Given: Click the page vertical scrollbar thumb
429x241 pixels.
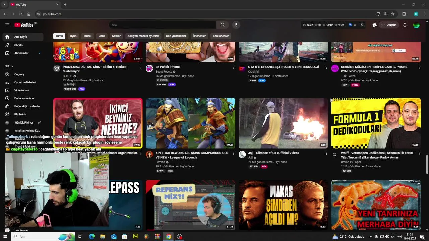Looking at the screenshot, I should [427, 164].
